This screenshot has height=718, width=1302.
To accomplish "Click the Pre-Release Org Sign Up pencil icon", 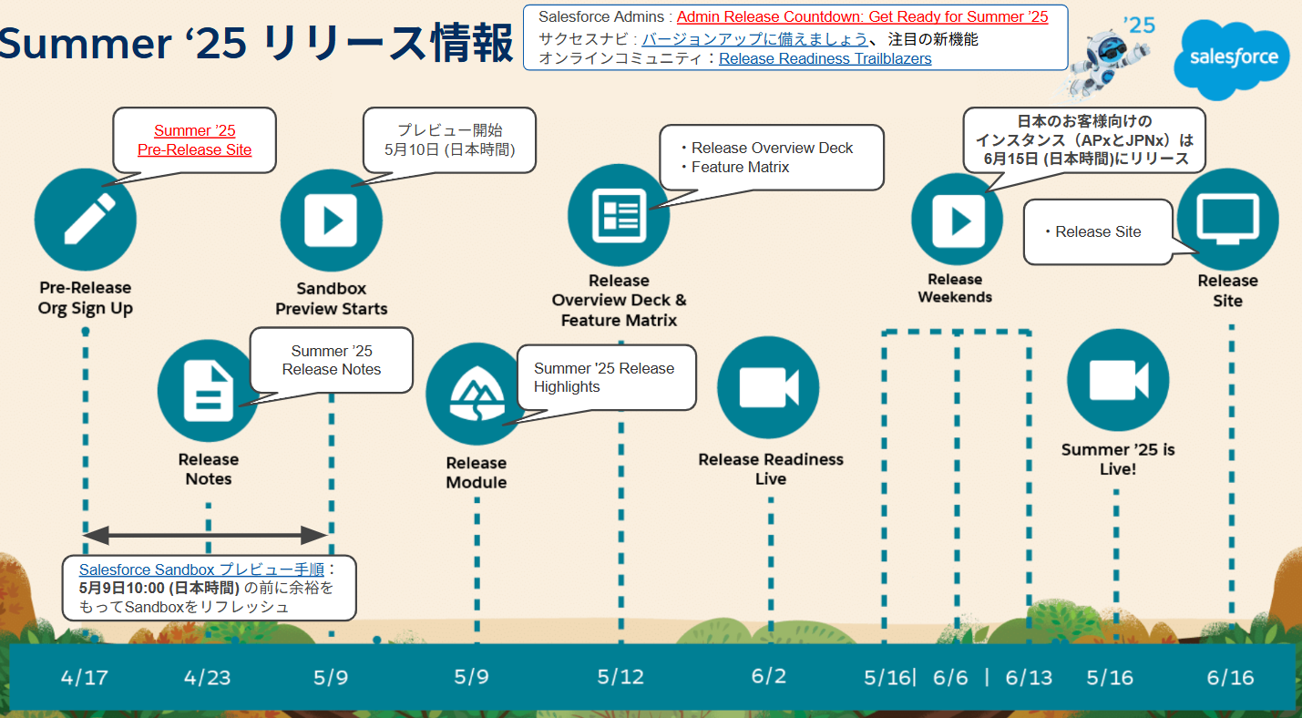I will point(86,220).
